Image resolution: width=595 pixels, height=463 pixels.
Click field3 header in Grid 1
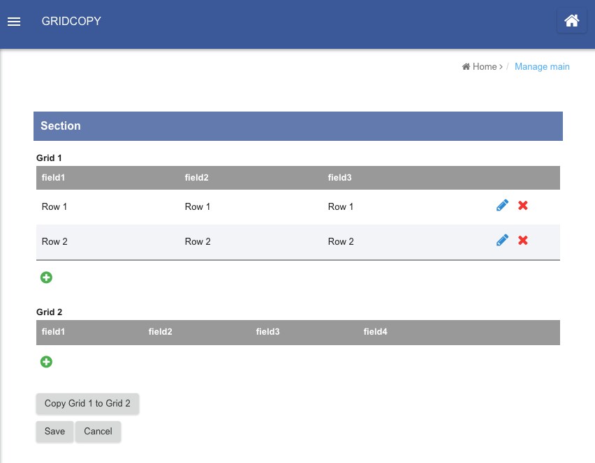[339, 177]
